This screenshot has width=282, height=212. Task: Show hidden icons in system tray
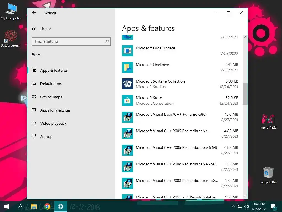(233, 206)
